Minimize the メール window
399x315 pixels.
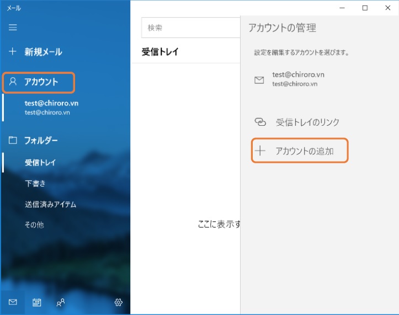342,8
